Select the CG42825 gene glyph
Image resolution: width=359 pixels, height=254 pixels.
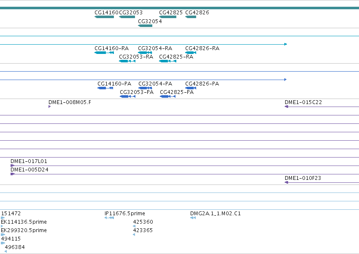(x=167, y=17)
